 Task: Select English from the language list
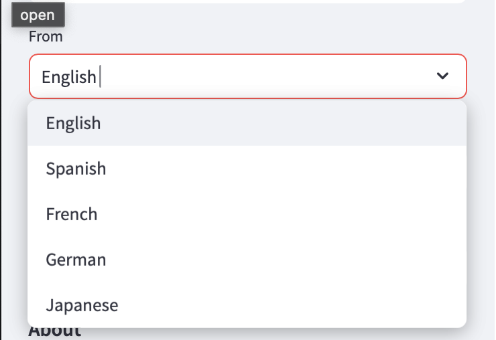[247, 123]
